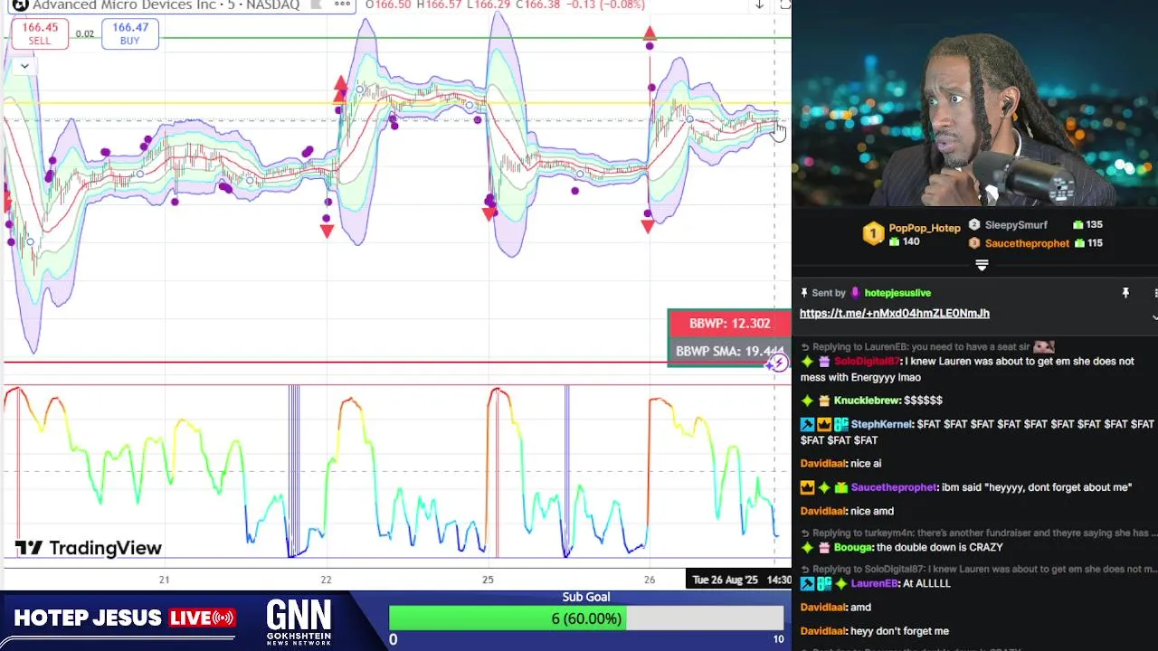Select the Tue 26 Aug '25 14:30 time label

tap(739, 580)
